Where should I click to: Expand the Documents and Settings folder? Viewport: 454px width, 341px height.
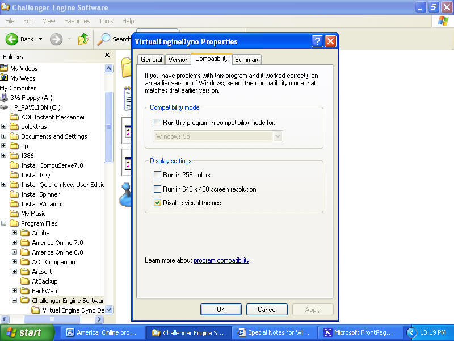4,136
